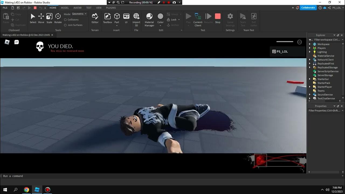Open the Roblox menu logo in the viewport
The height and width of the screenshot is (194, 345).
7,42
